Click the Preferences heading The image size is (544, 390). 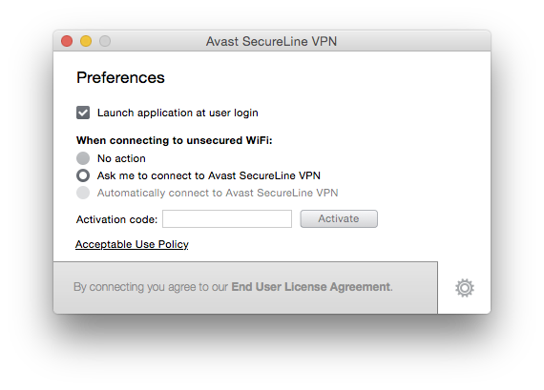(x=120, y=77)
